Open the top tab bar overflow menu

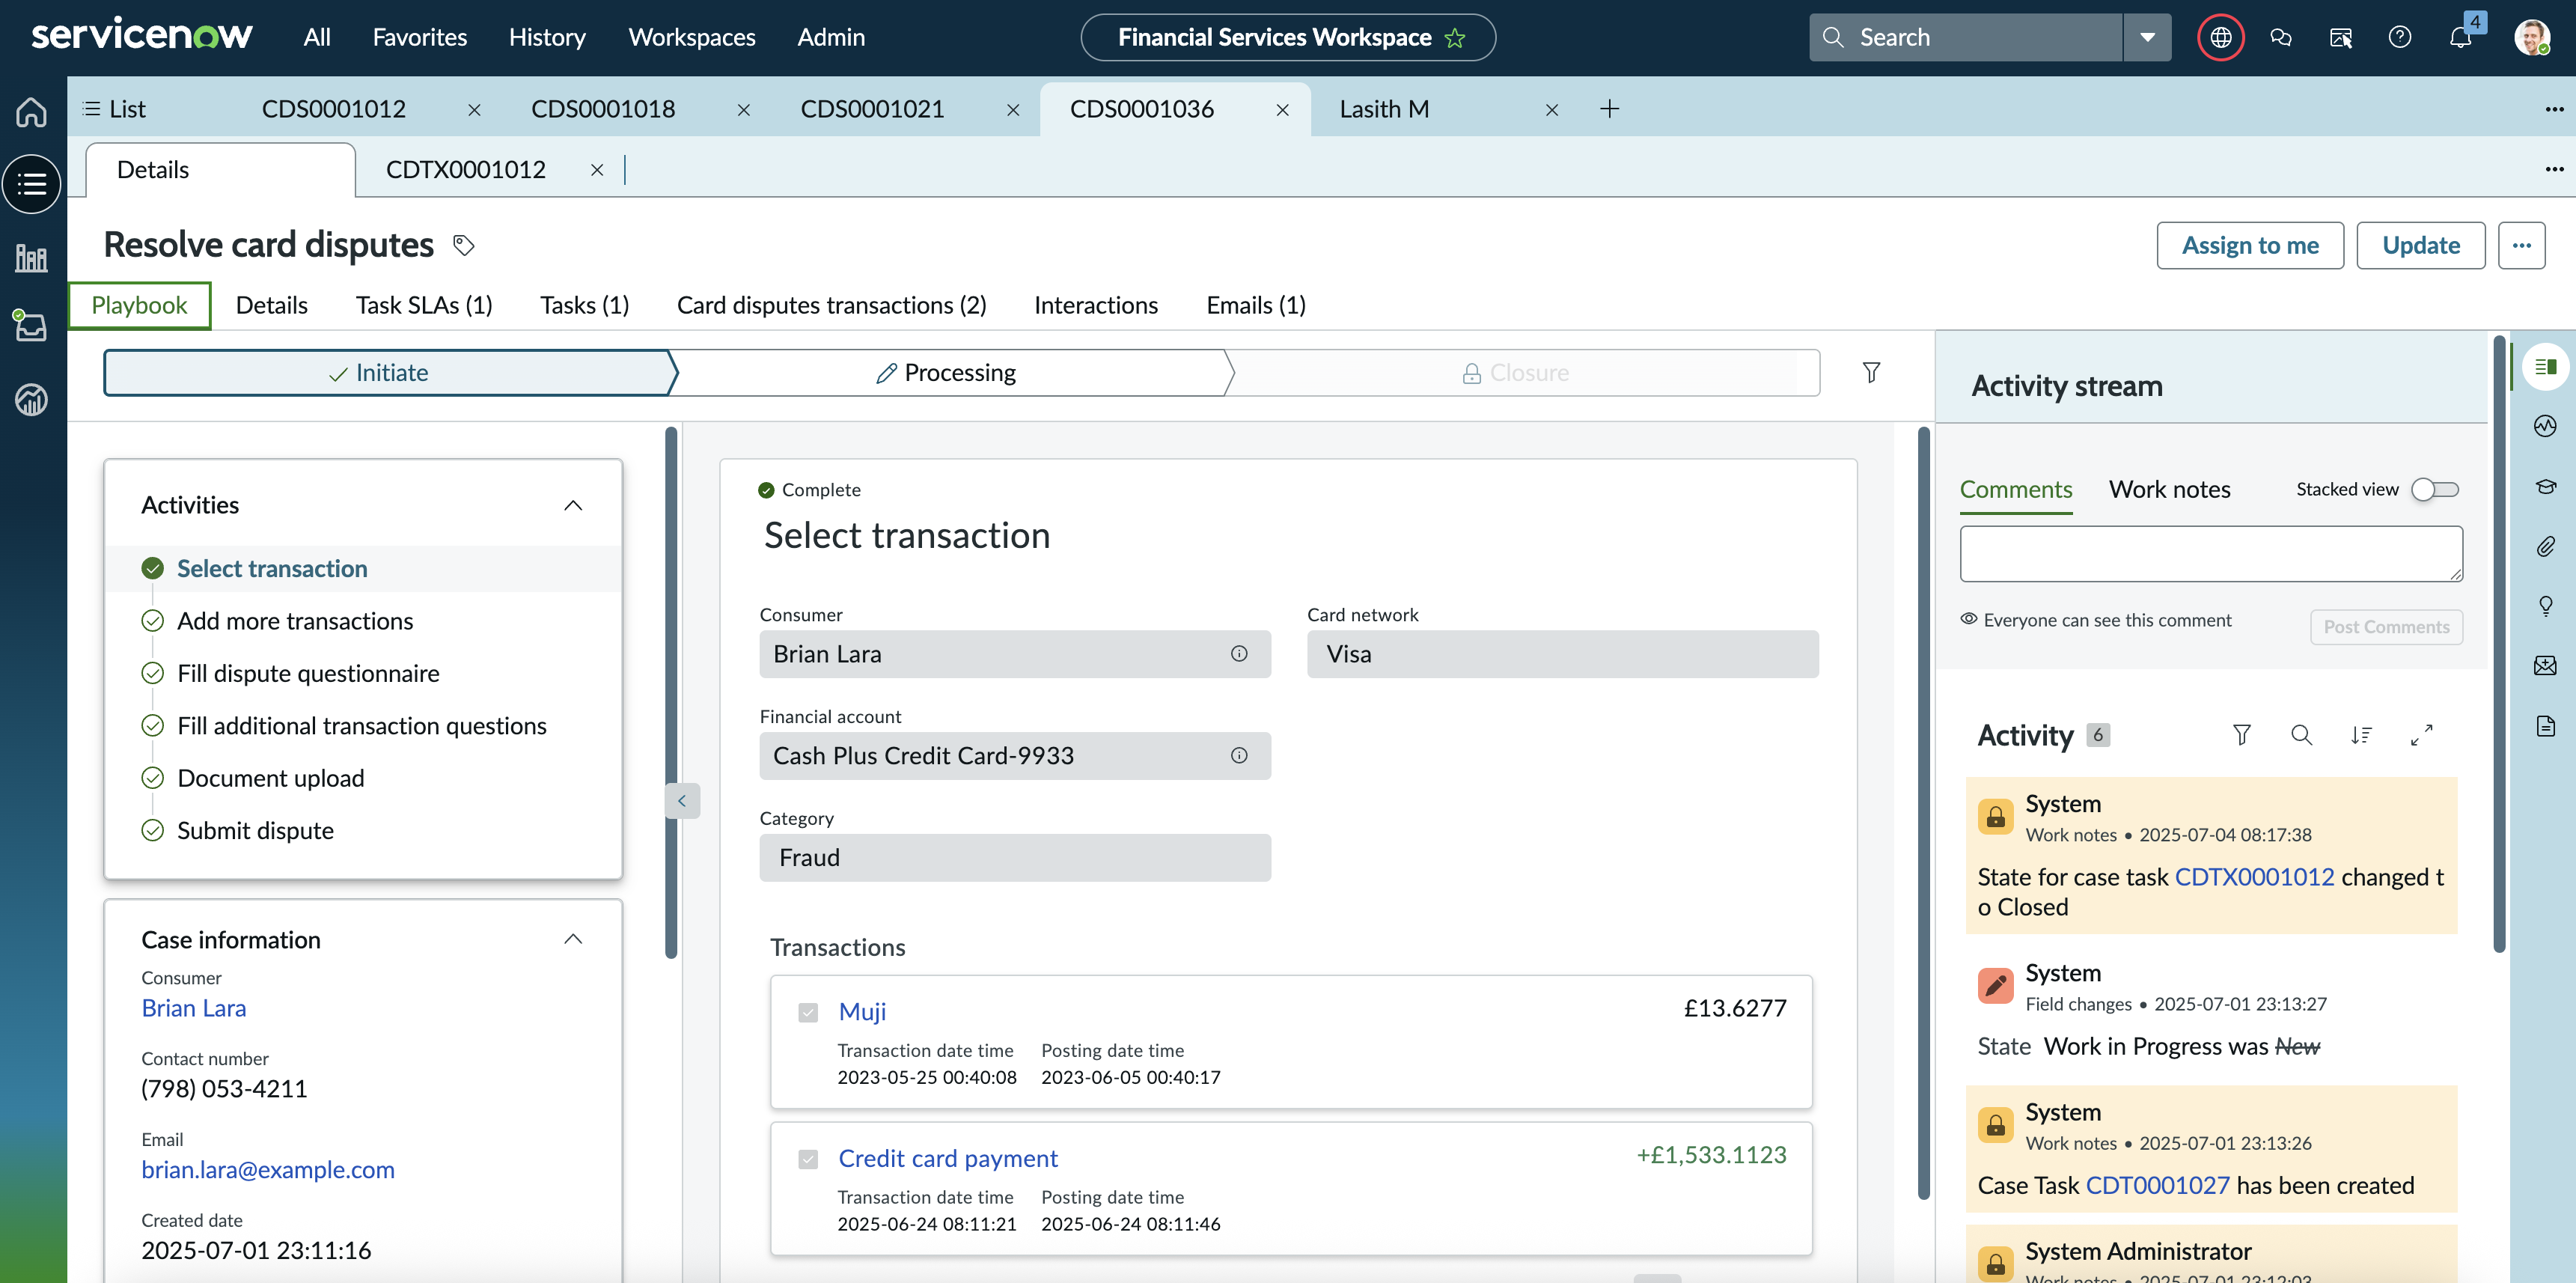pos(2554,109)
